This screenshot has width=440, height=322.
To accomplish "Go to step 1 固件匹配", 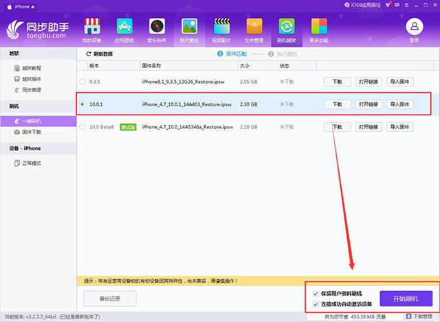I will 232,54.
